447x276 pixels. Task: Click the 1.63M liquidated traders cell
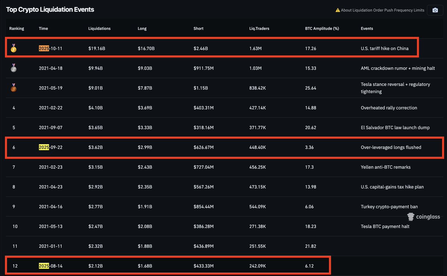pos(256,48)
